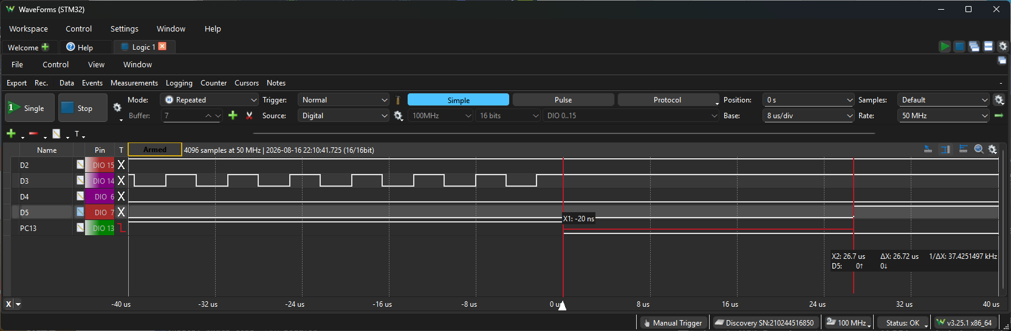Viewport: 1011px width, 331px height.
Task: Click the blue vertical cursor measure icon
Action: coord(945,149)
